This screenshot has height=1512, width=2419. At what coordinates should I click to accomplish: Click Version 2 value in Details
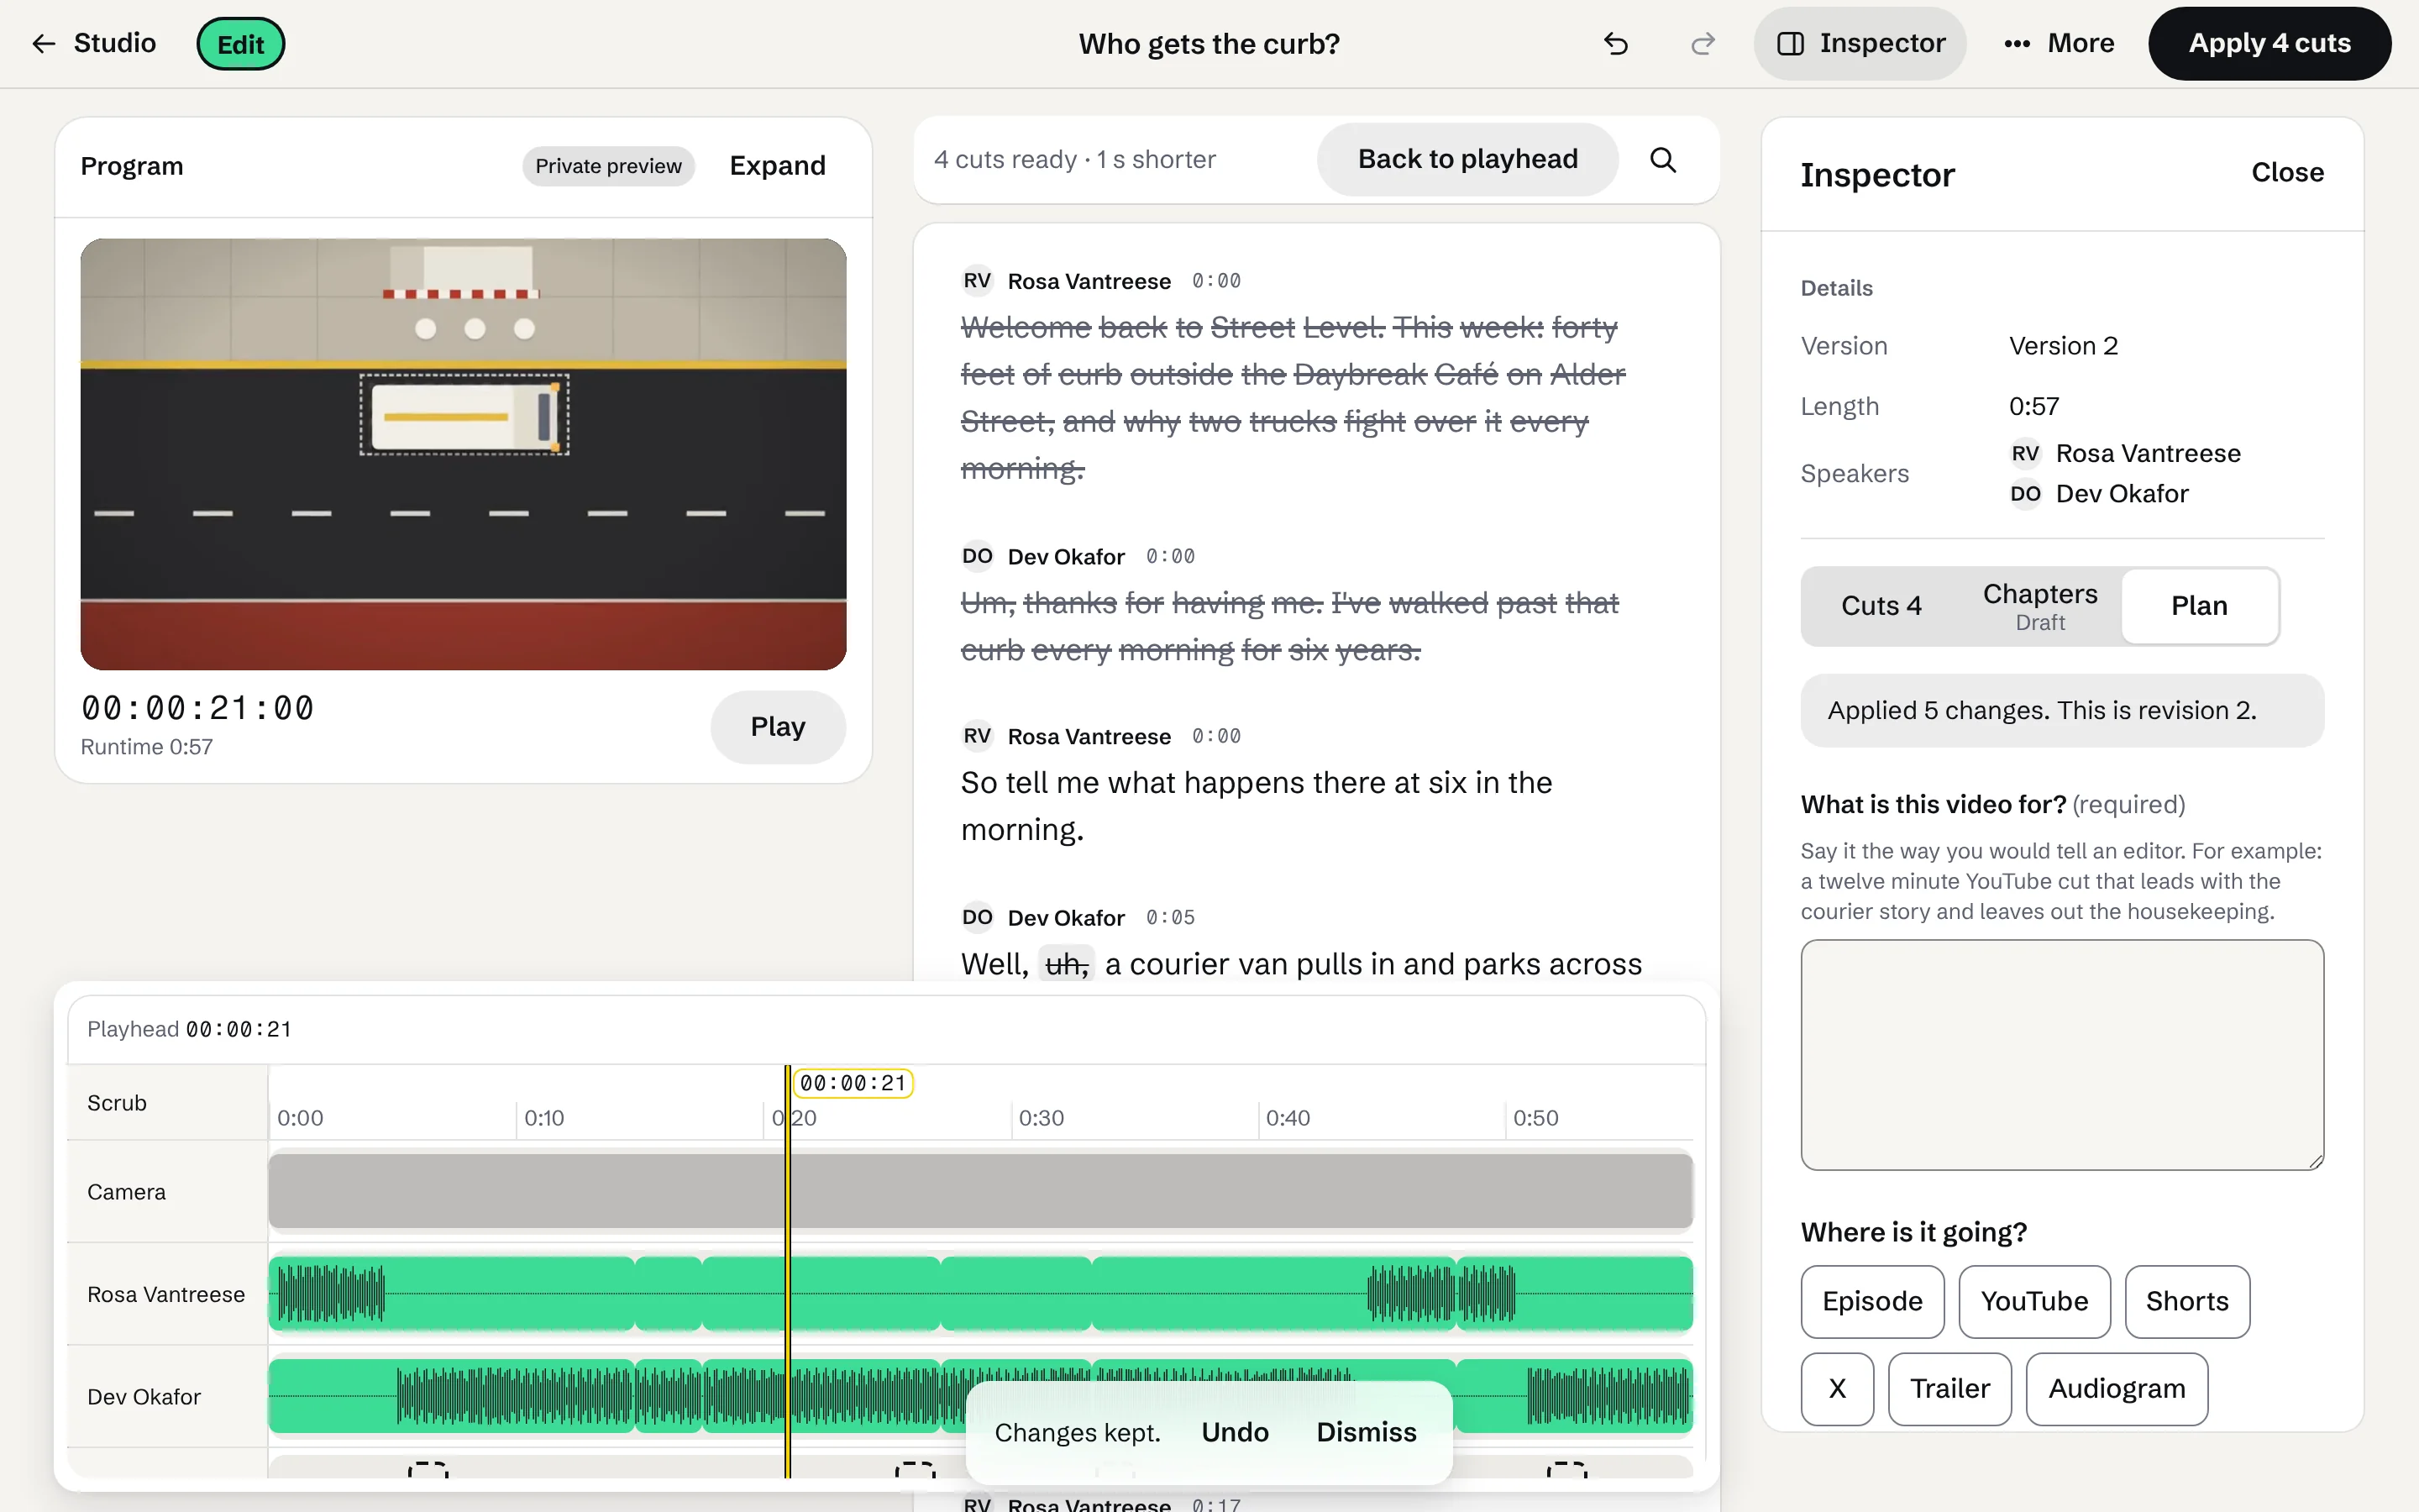click(2063, 346)
